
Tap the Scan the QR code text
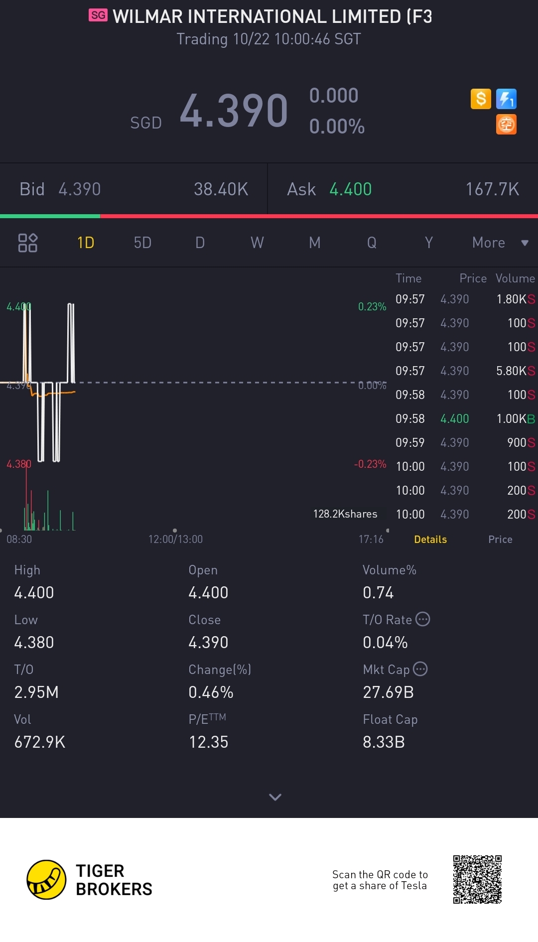pyautogui.click(x=380, y=880)
